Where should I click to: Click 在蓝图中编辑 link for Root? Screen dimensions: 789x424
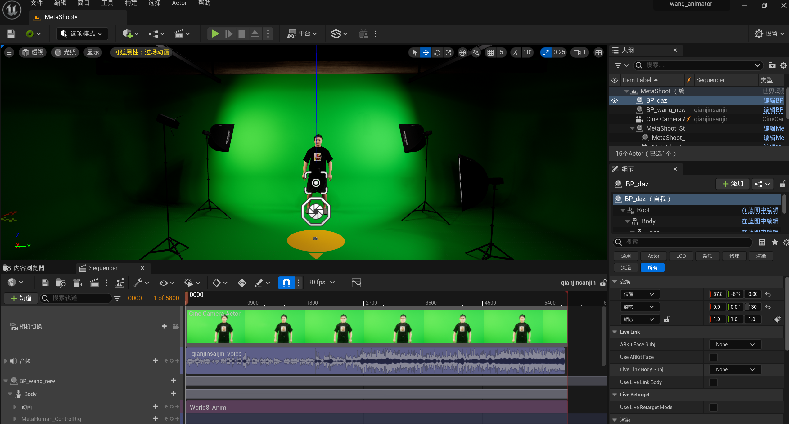point(760,210)
